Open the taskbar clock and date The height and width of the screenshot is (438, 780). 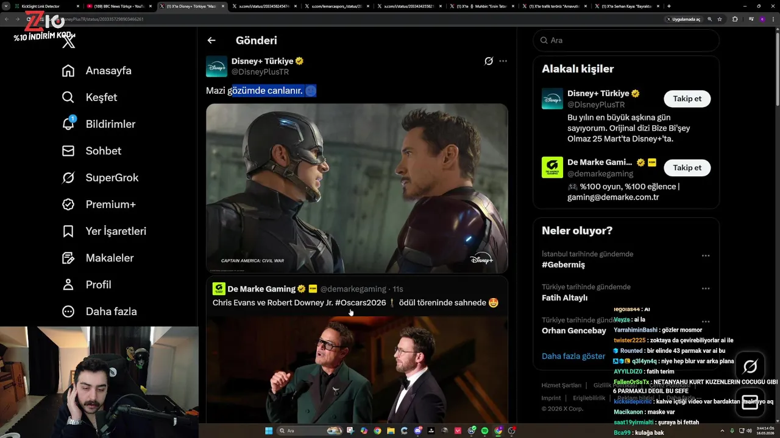(765, 431)
